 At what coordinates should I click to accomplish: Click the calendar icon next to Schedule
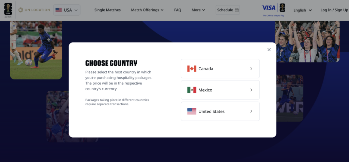237,10
